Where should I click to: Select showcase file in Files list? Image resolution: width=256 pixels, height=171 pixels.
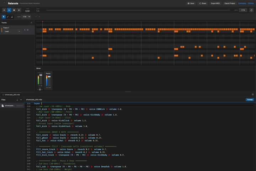click(x=10, y=105)
